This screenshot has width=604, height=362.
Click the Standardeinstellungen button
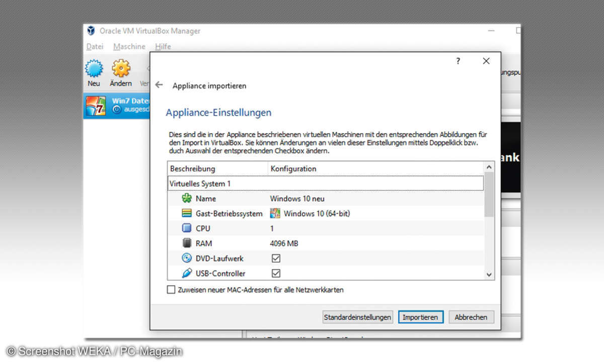358,317
